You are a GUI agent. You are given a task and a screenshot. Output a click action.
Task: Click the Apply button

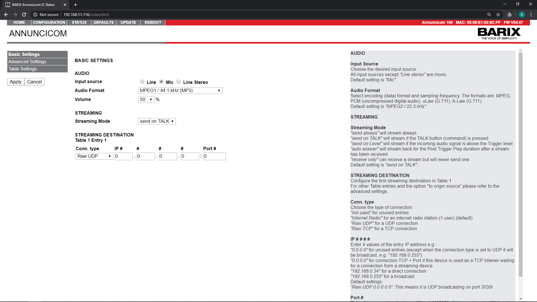click(x=15, y=82)
